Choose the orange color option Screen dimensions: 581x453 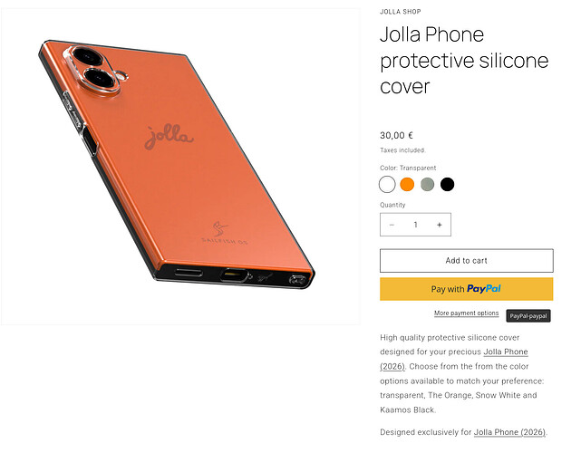[x=407, y=184]
